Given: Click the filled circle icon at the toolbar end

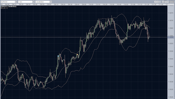Looking at the screenshot, I should click(x=173, y=2).
